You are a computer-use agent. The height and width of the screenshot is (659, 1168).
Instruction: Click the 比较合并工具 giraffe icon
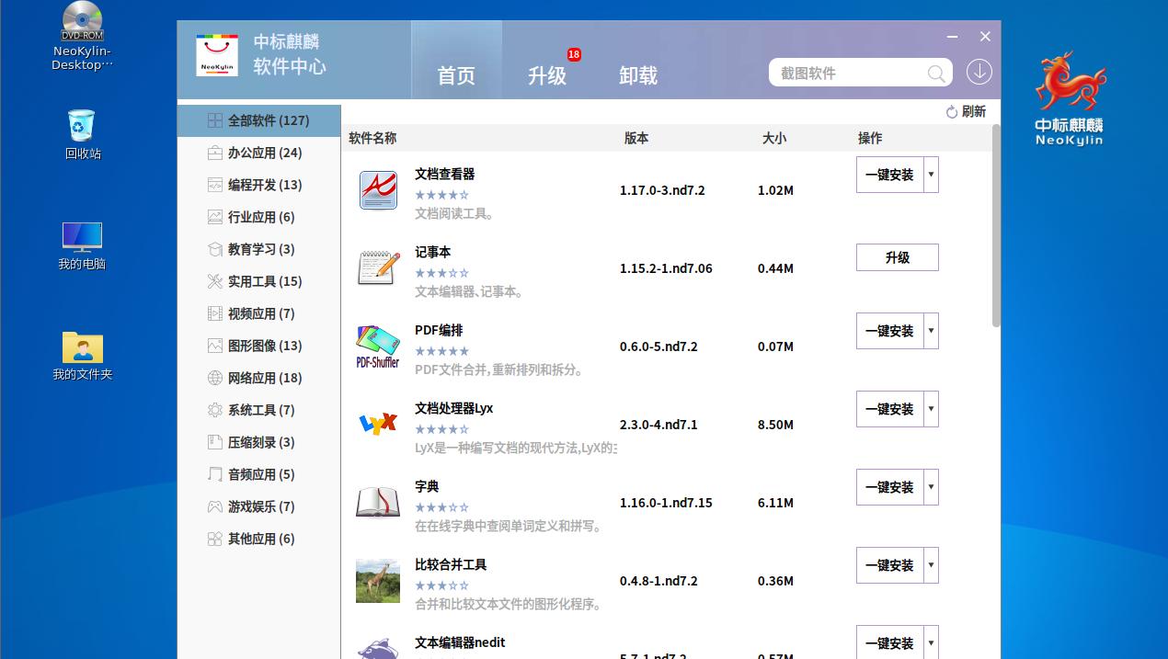pyautogui.click(x=378, y=581)
